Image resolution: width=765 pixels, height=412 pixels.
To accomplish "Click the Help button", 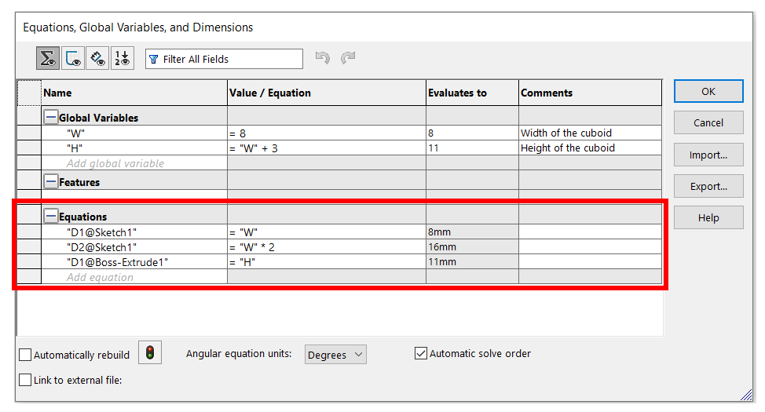I will (x=708, y=218).
